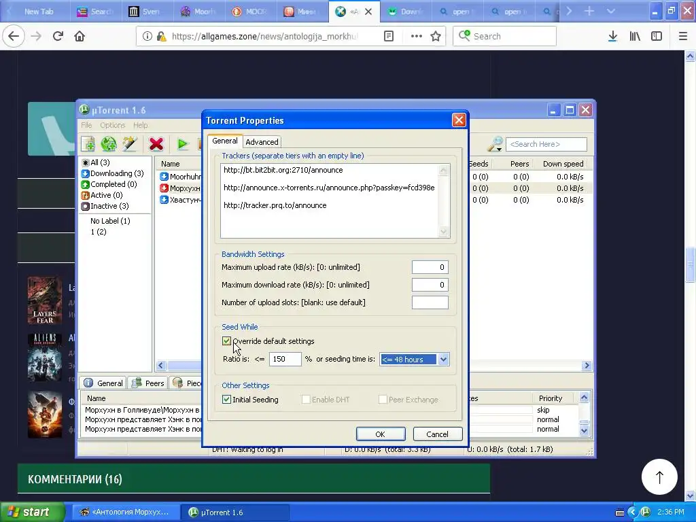Image resolution: width=696 pixels, height=522 pixels.
Task: Click the Create New Torrent wand icon
Action: 130,144
